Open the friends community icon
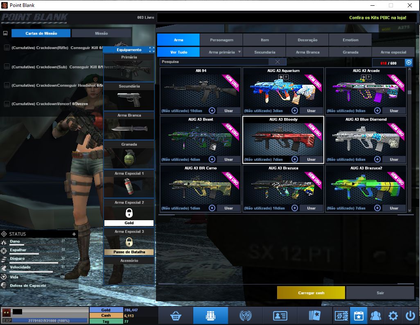 coord(375,316)
